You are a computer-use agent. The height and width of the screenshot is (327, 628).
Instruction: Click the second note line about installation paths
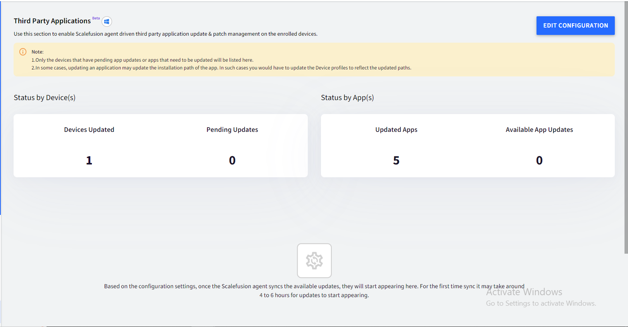point(221,68)
